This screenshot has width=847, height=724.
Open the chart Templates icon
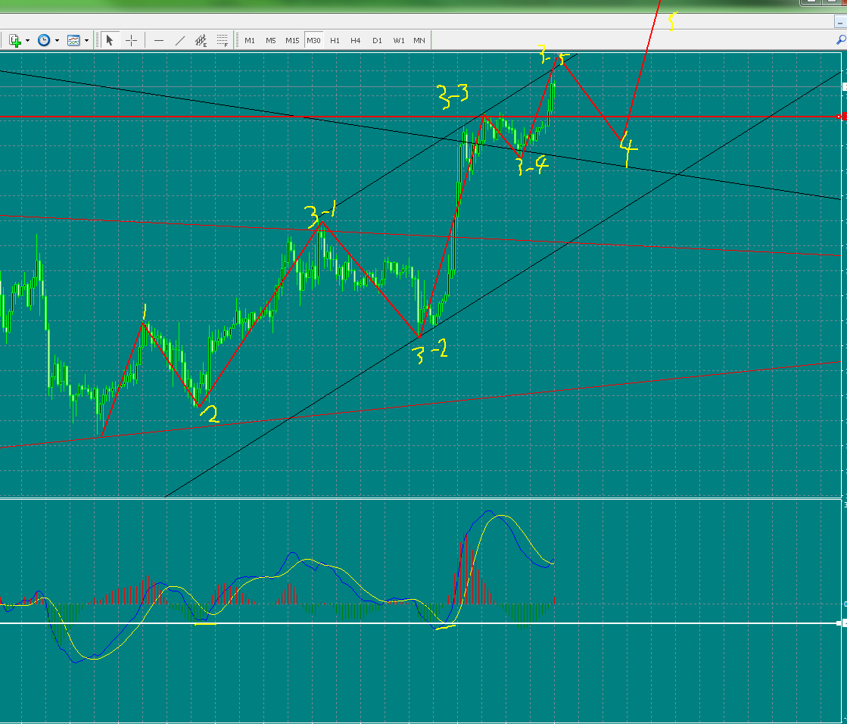(73, 41)
